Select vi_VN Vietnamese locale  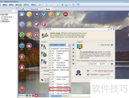59,65
